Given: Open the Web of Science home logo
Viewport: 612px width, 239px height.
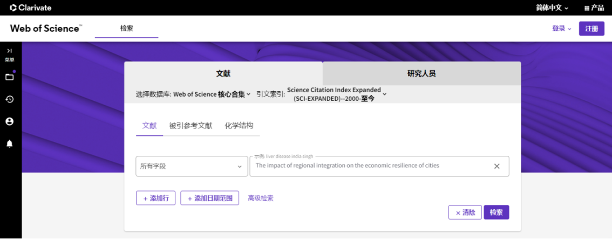Looking at the screenshot, I should tap(46, 29).
